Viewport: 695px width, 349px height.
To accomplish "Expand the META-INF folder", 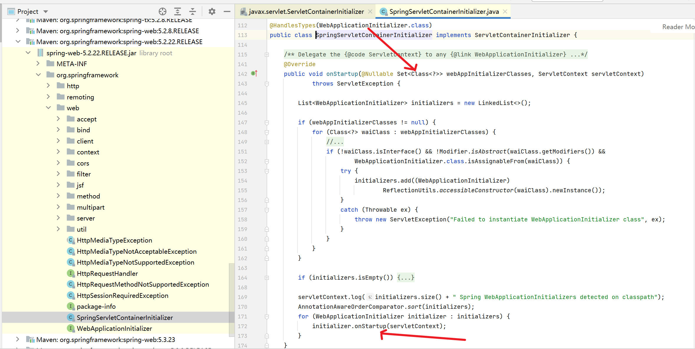I will (38, 64).
